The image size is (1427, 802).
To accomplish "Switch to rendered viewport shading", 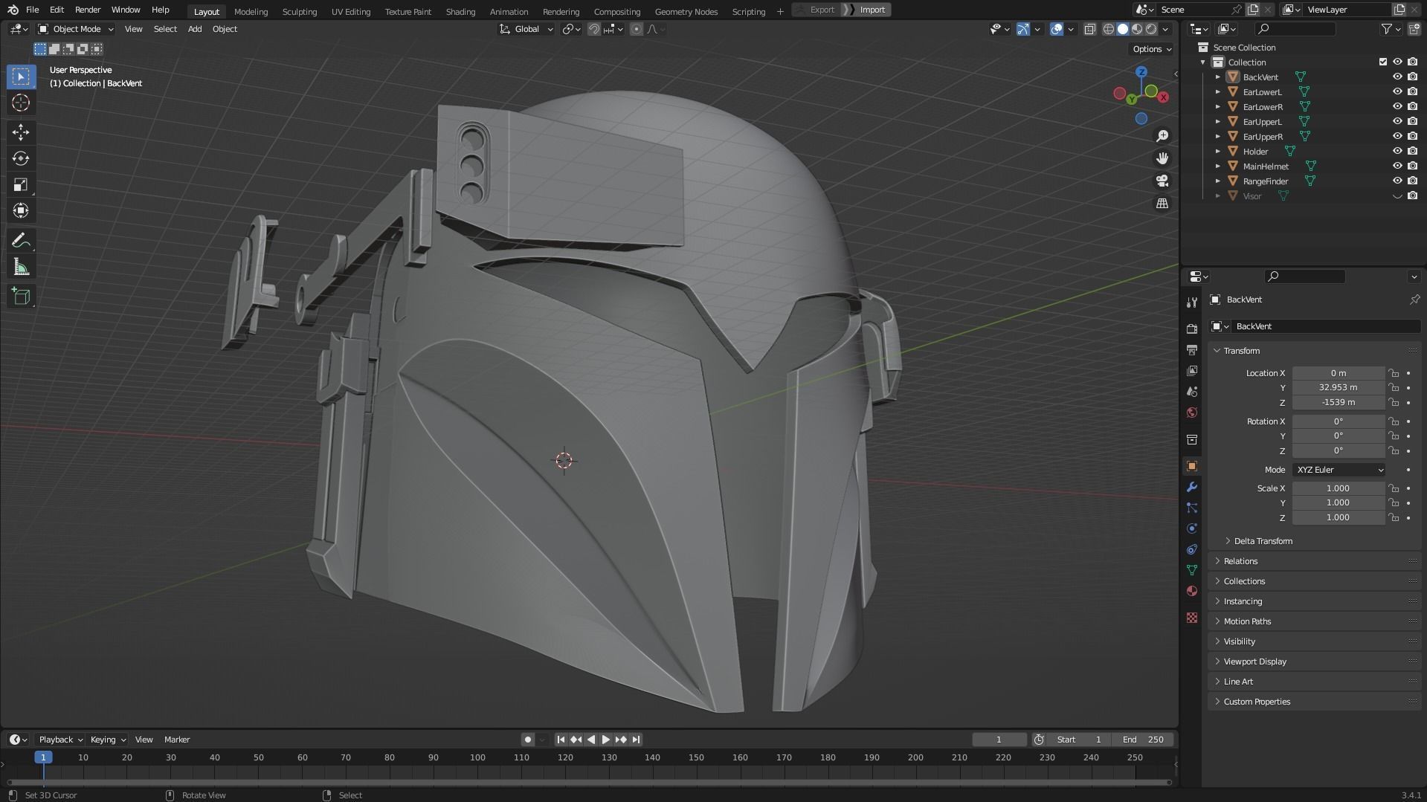I will [1151, 29].
